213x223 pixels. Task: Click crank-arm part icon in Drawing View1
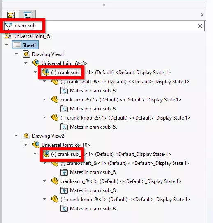point(55,99)
